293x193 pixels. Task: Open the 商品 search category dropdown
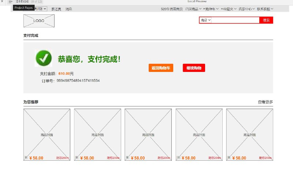click(x=206, y=20)
